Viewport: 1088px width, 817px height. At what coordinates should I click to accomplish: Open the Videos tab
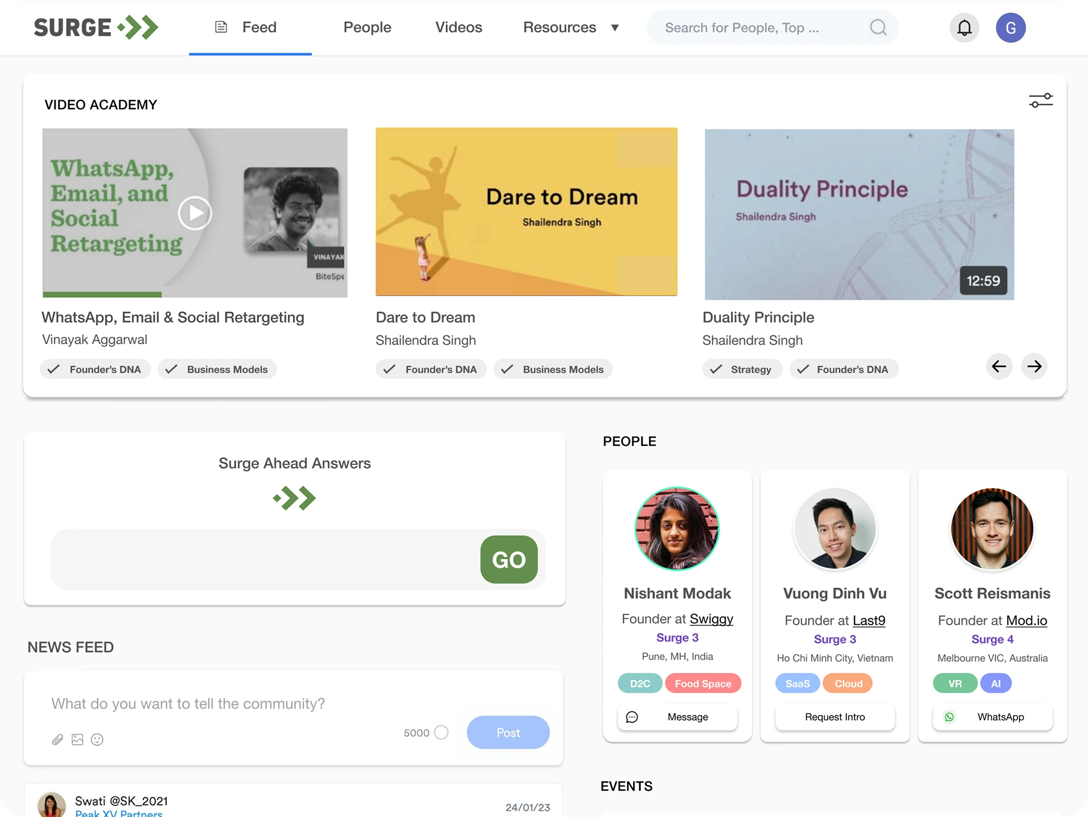(x=458, y=28)
